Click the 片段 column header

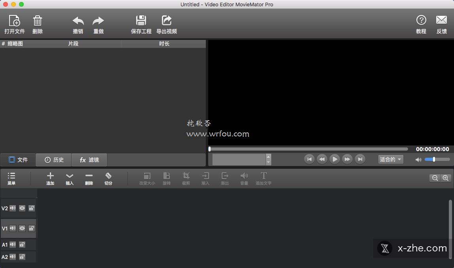click(73, 43)
